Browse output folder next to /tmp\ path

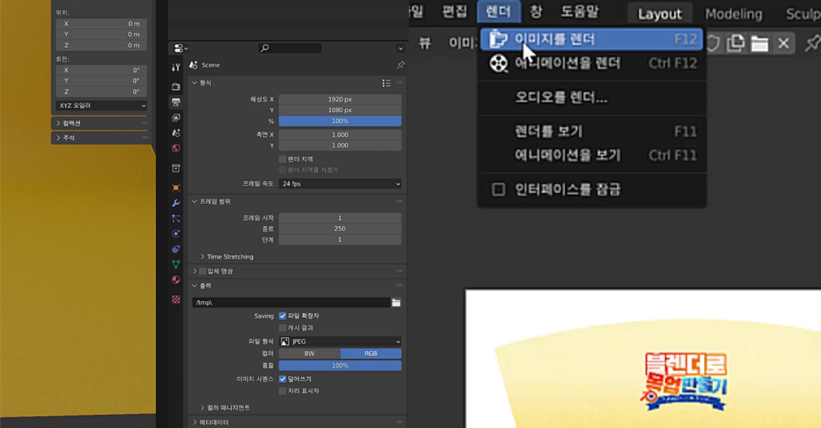396,302
